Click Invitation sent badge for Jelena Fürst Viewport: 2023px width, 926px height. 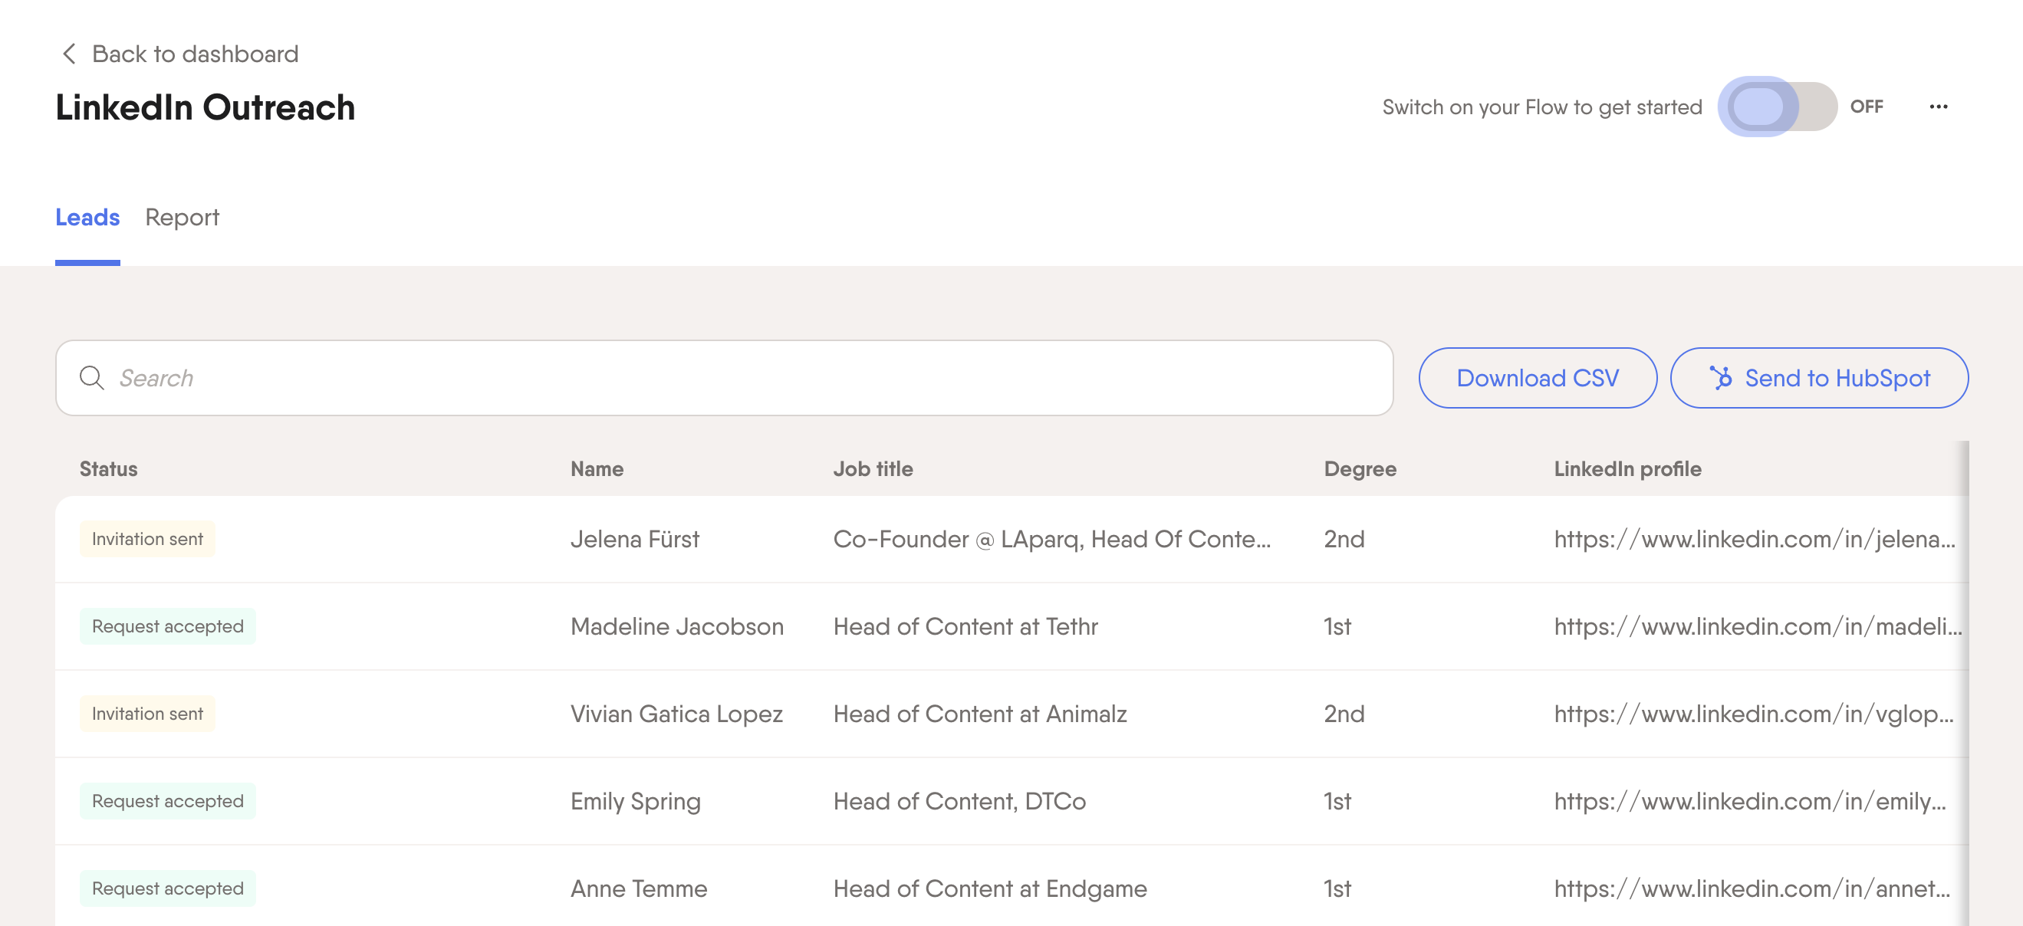click(x=147, y=539)
